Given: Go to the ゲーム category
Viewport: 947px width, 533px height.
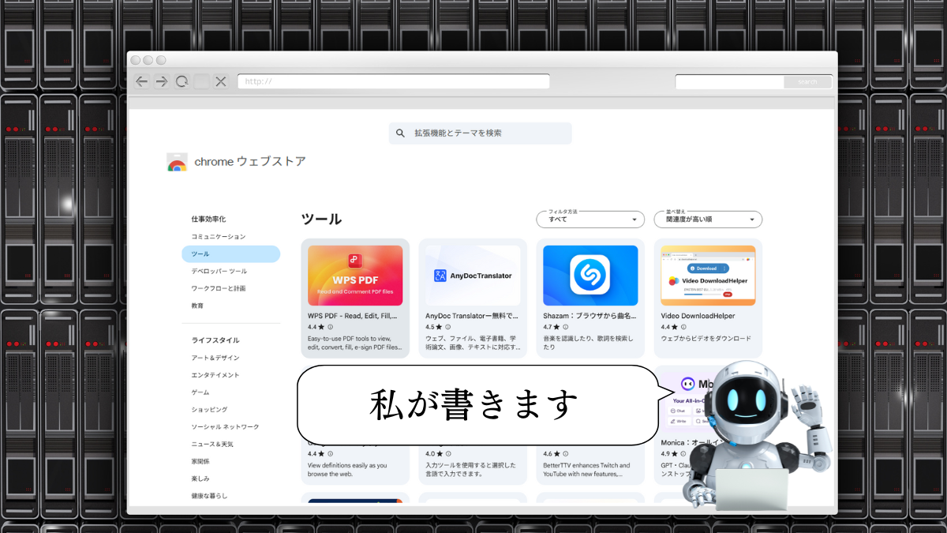Looking at the screenshot, I should (200, 392).
